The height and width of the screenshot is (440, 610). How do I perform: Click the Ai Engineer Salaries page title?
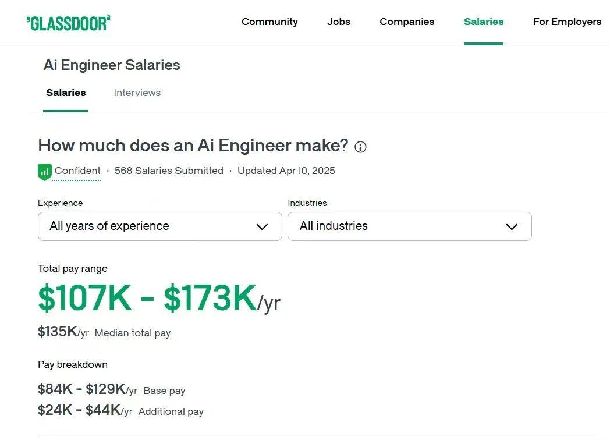[x=112, y=65]
